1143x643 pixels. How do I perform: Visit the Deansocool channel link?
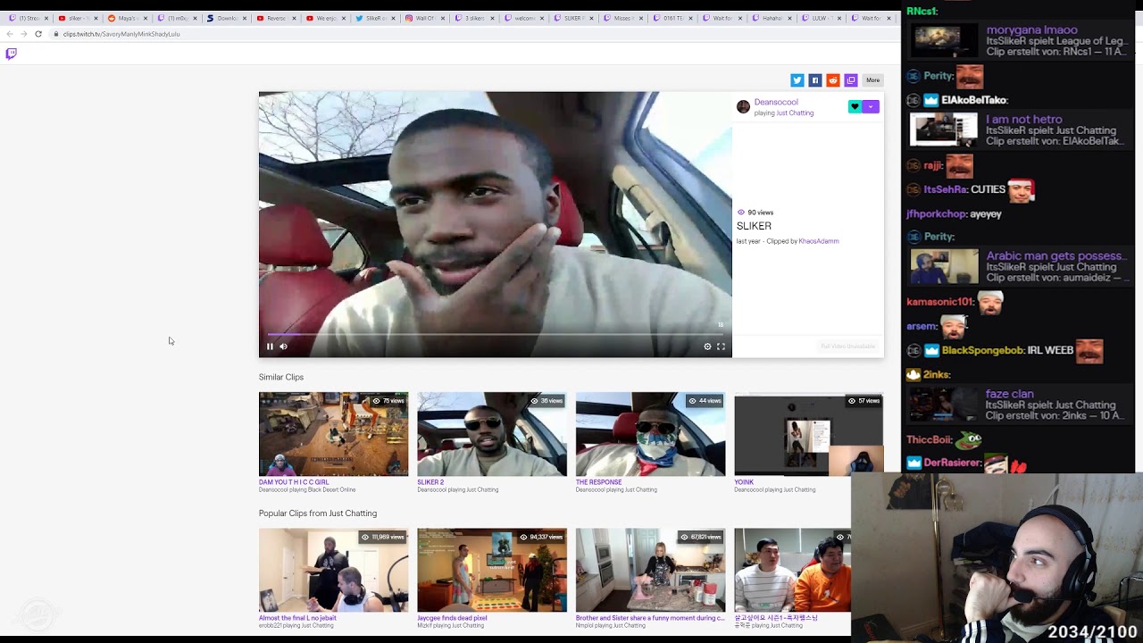coord(776,102)
